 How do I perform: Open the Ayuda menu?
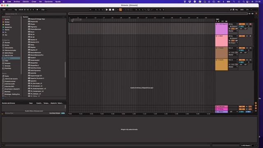point(58,2)
